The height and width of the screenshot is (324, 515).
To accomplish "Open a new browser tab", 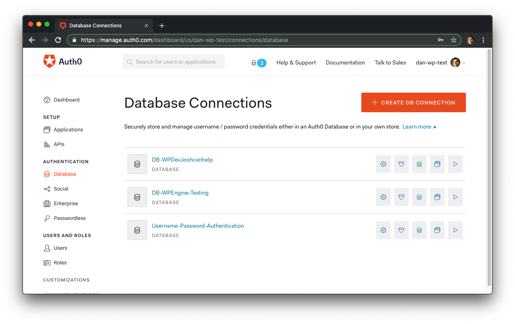I will (162, 26).
